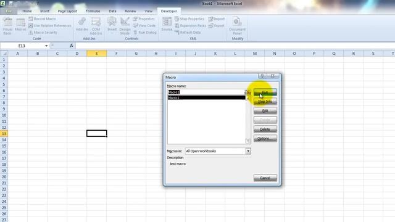This screenshot has width=395, height=222.
Task: Click Run Dialog in Controls group
Action: point(145,33)
